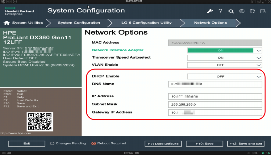Open VLAN Enable OFF dropdown
The image size is (271, 155).
[224, 65]
